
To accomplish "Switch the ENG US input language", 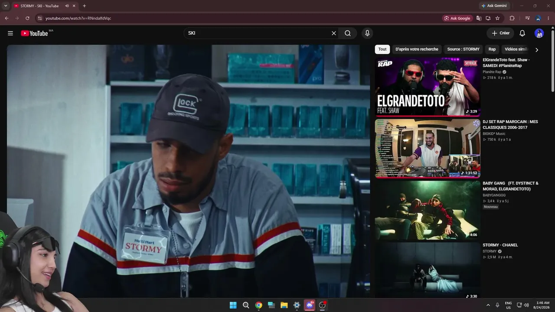I will (508, 305).
